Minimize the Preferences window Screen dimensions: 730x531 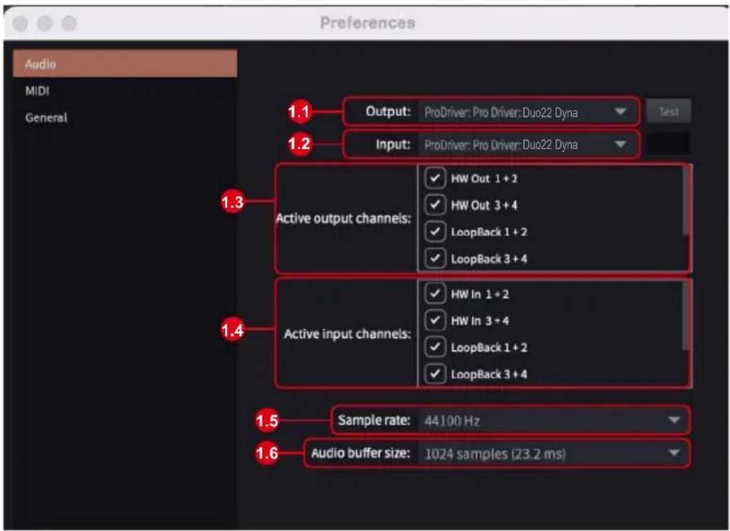coord(45,23)
